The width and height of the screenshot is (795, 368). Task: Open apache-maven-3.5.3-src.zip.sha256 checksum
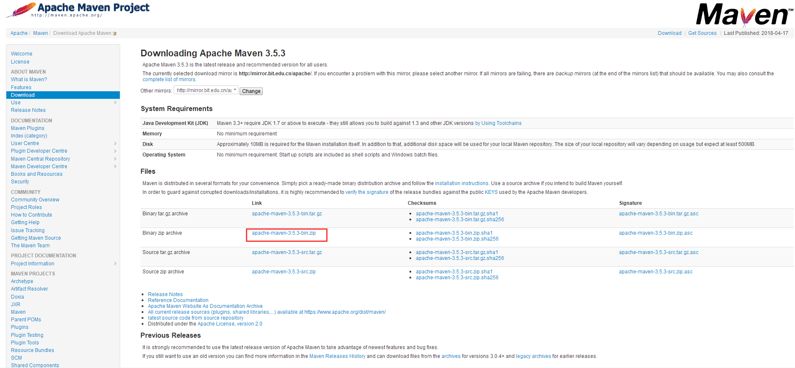(x=457, y=278)
